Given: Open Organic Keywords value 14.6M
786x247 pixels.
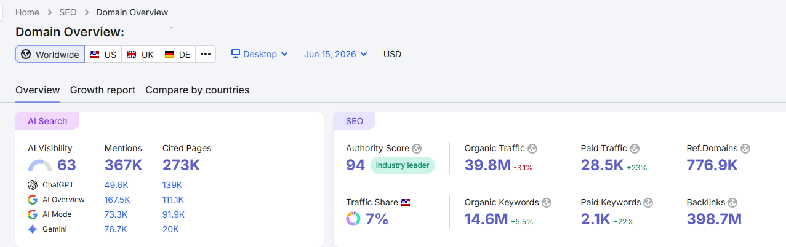Looking at the screenshot, I should [x=486, y=219].
